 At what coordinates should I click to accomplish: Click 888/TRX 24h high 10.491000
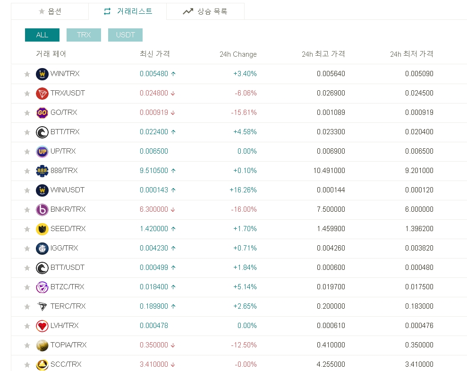[329, 171]
